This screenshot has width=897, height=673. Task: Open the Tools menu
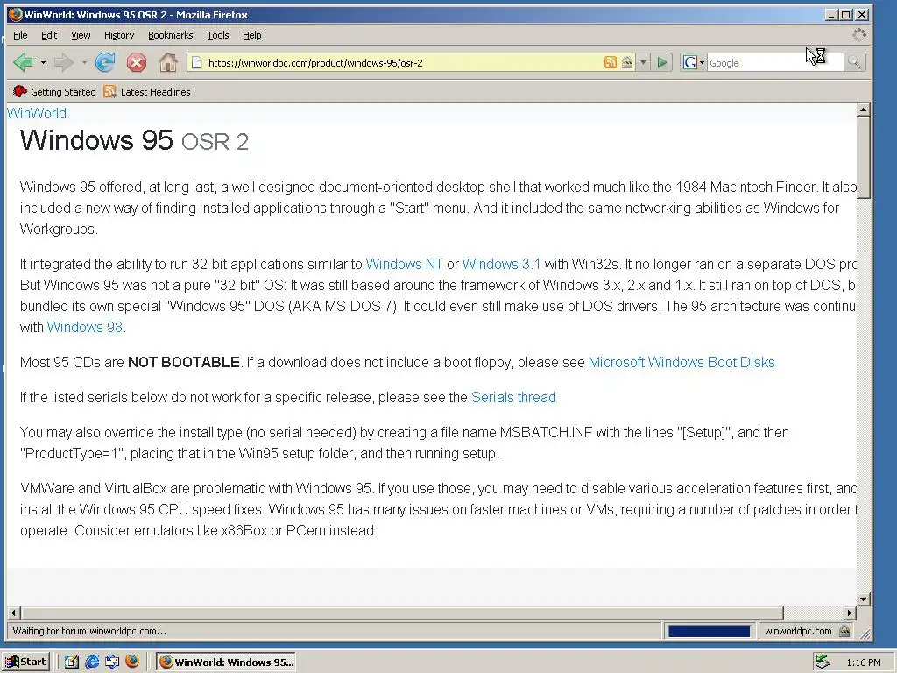218,35
